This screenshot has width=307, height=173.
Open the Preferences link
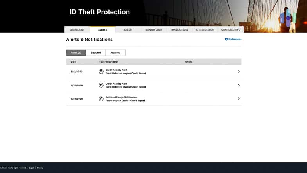pyautogui.click(x=235, y=39)
